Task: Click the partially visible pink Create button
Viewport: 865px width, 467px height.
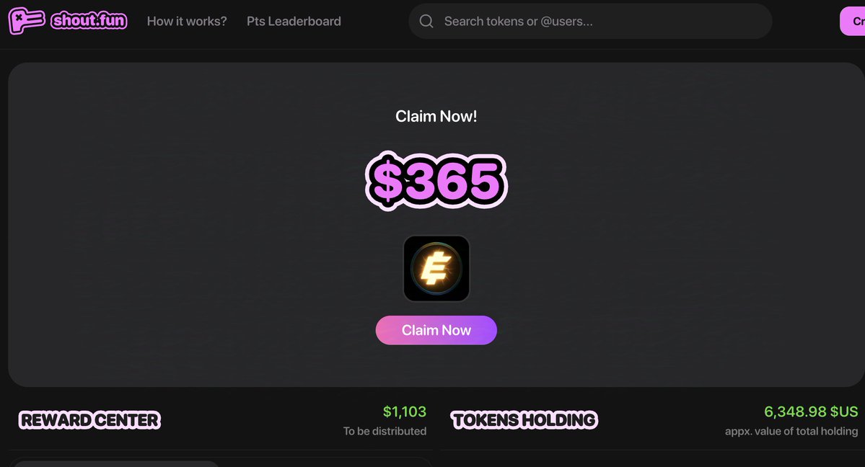Action: [853, 21]
